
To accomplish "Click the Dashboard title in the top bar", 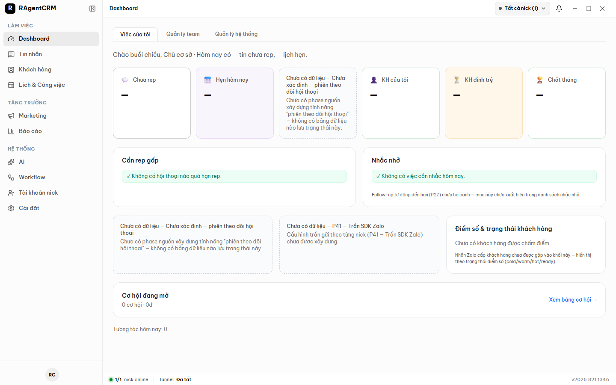I will 124,9.
